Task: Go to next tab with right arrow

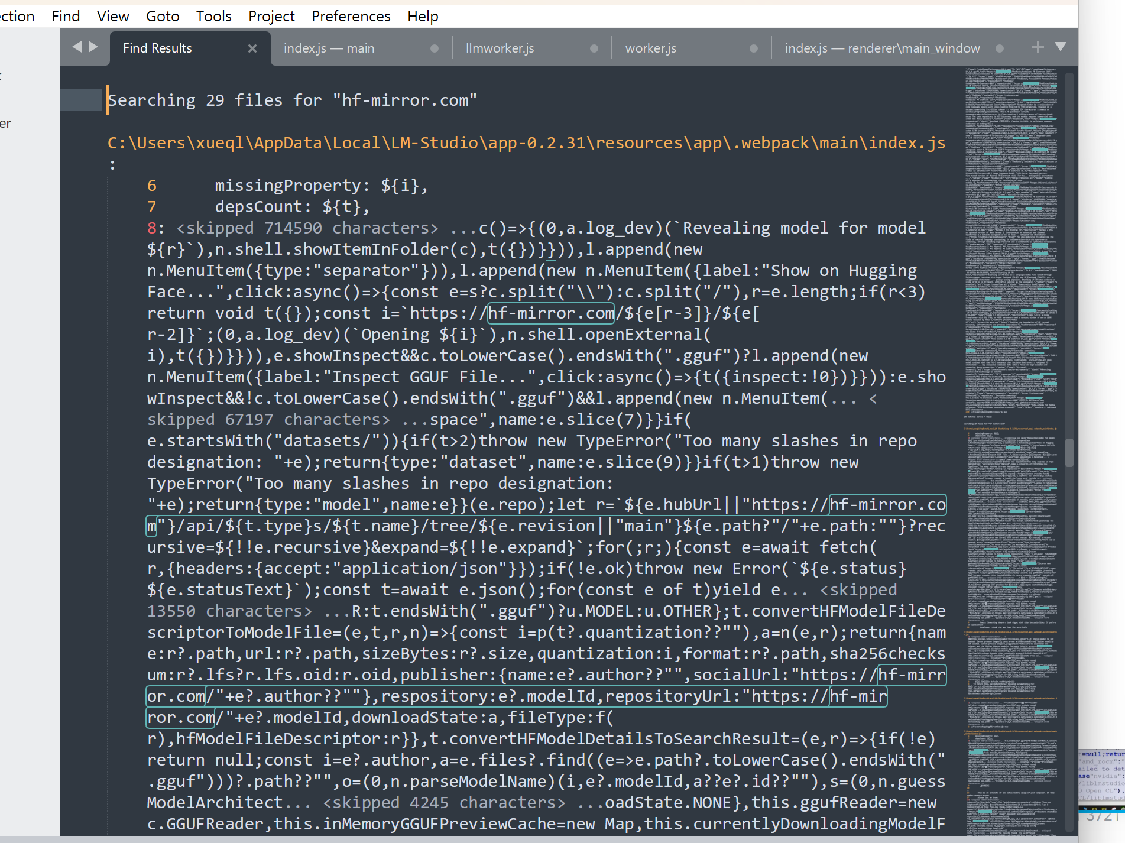Action: click(x=93, y=47)
